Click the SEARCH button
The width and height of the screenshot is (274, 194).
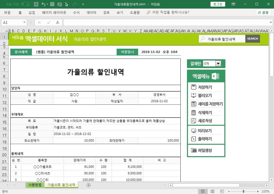tap(252, 39)
